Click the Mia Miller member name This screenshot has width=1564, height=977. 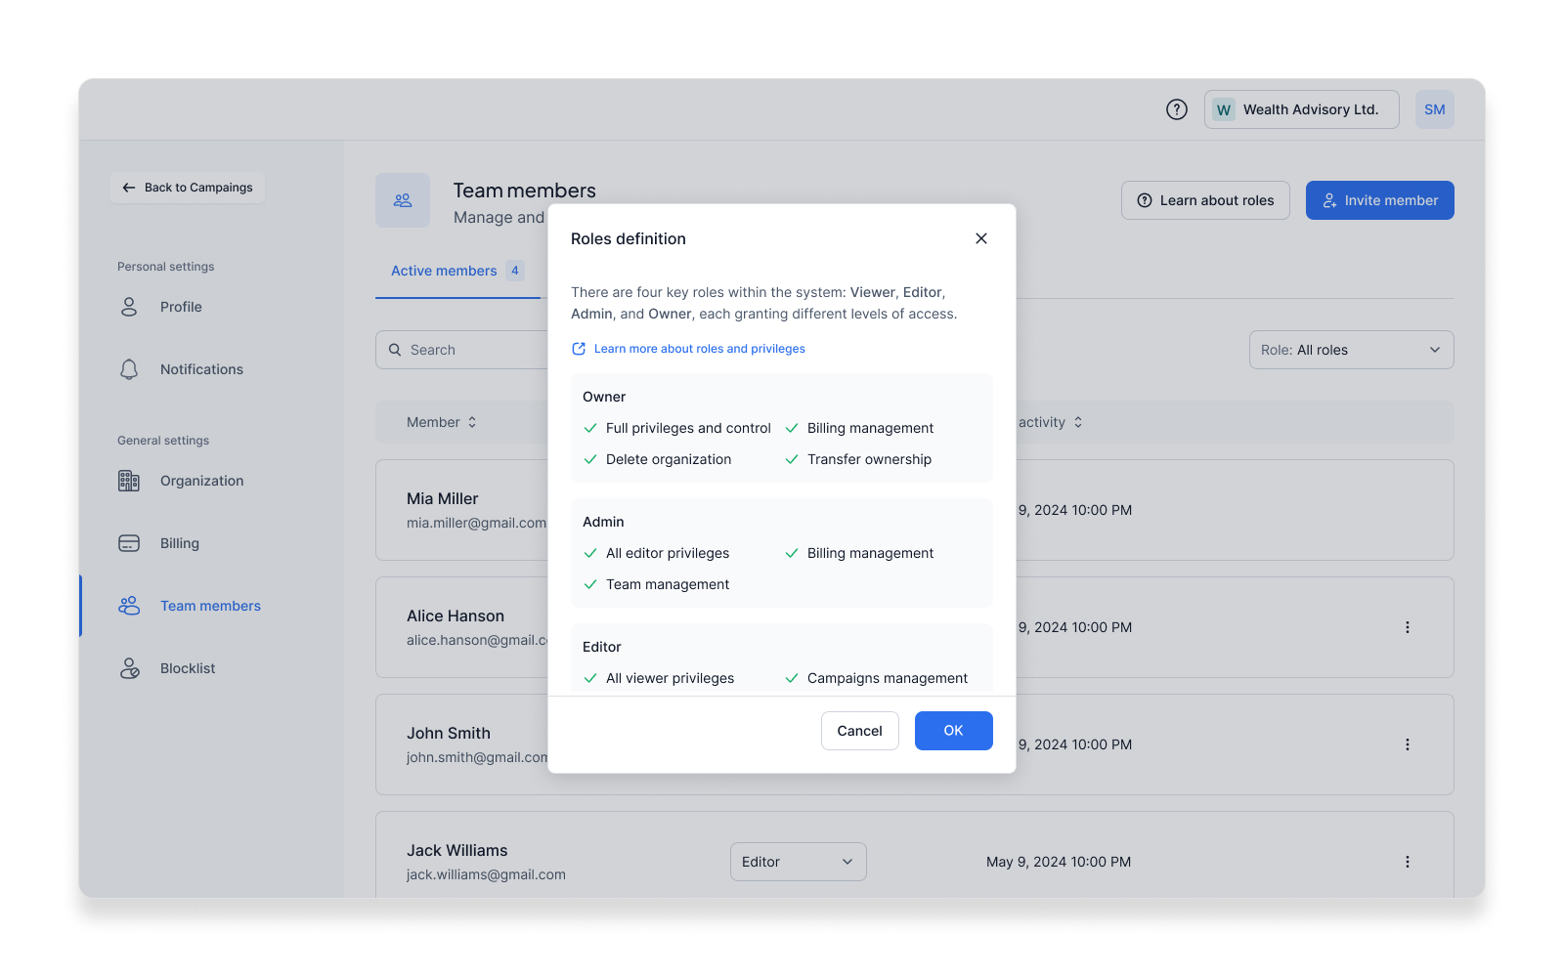click(x=443, y=498)
